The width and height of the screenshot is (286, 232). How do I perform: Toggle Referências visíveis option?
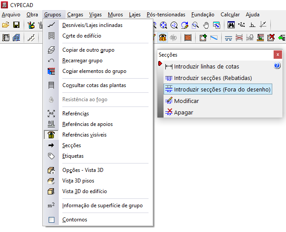84,135
